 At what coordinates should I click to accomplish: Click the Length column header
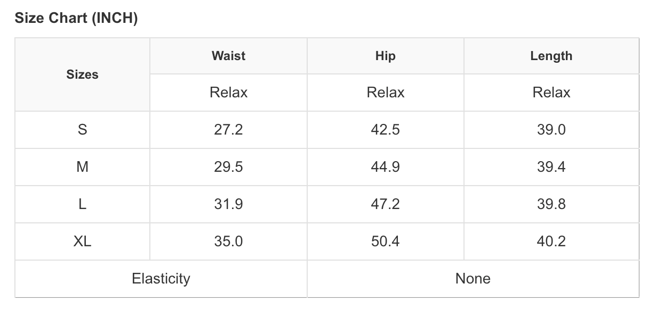pyautogui.click(x=551, y=56)
